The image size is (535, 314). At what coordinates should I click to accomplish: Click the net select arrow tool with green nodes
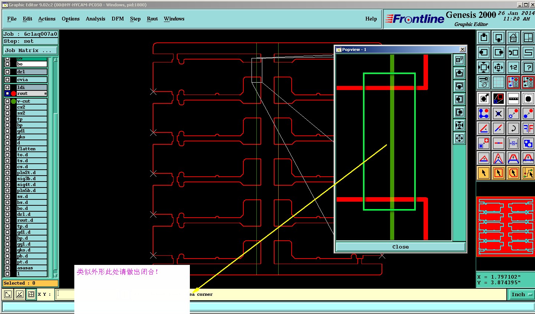(x=528, y=173)
